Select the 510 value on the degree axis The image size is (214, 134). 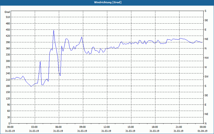(8, 17)
